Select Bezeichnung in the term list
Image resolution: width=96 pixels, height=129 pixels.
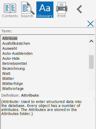point(14,69)
